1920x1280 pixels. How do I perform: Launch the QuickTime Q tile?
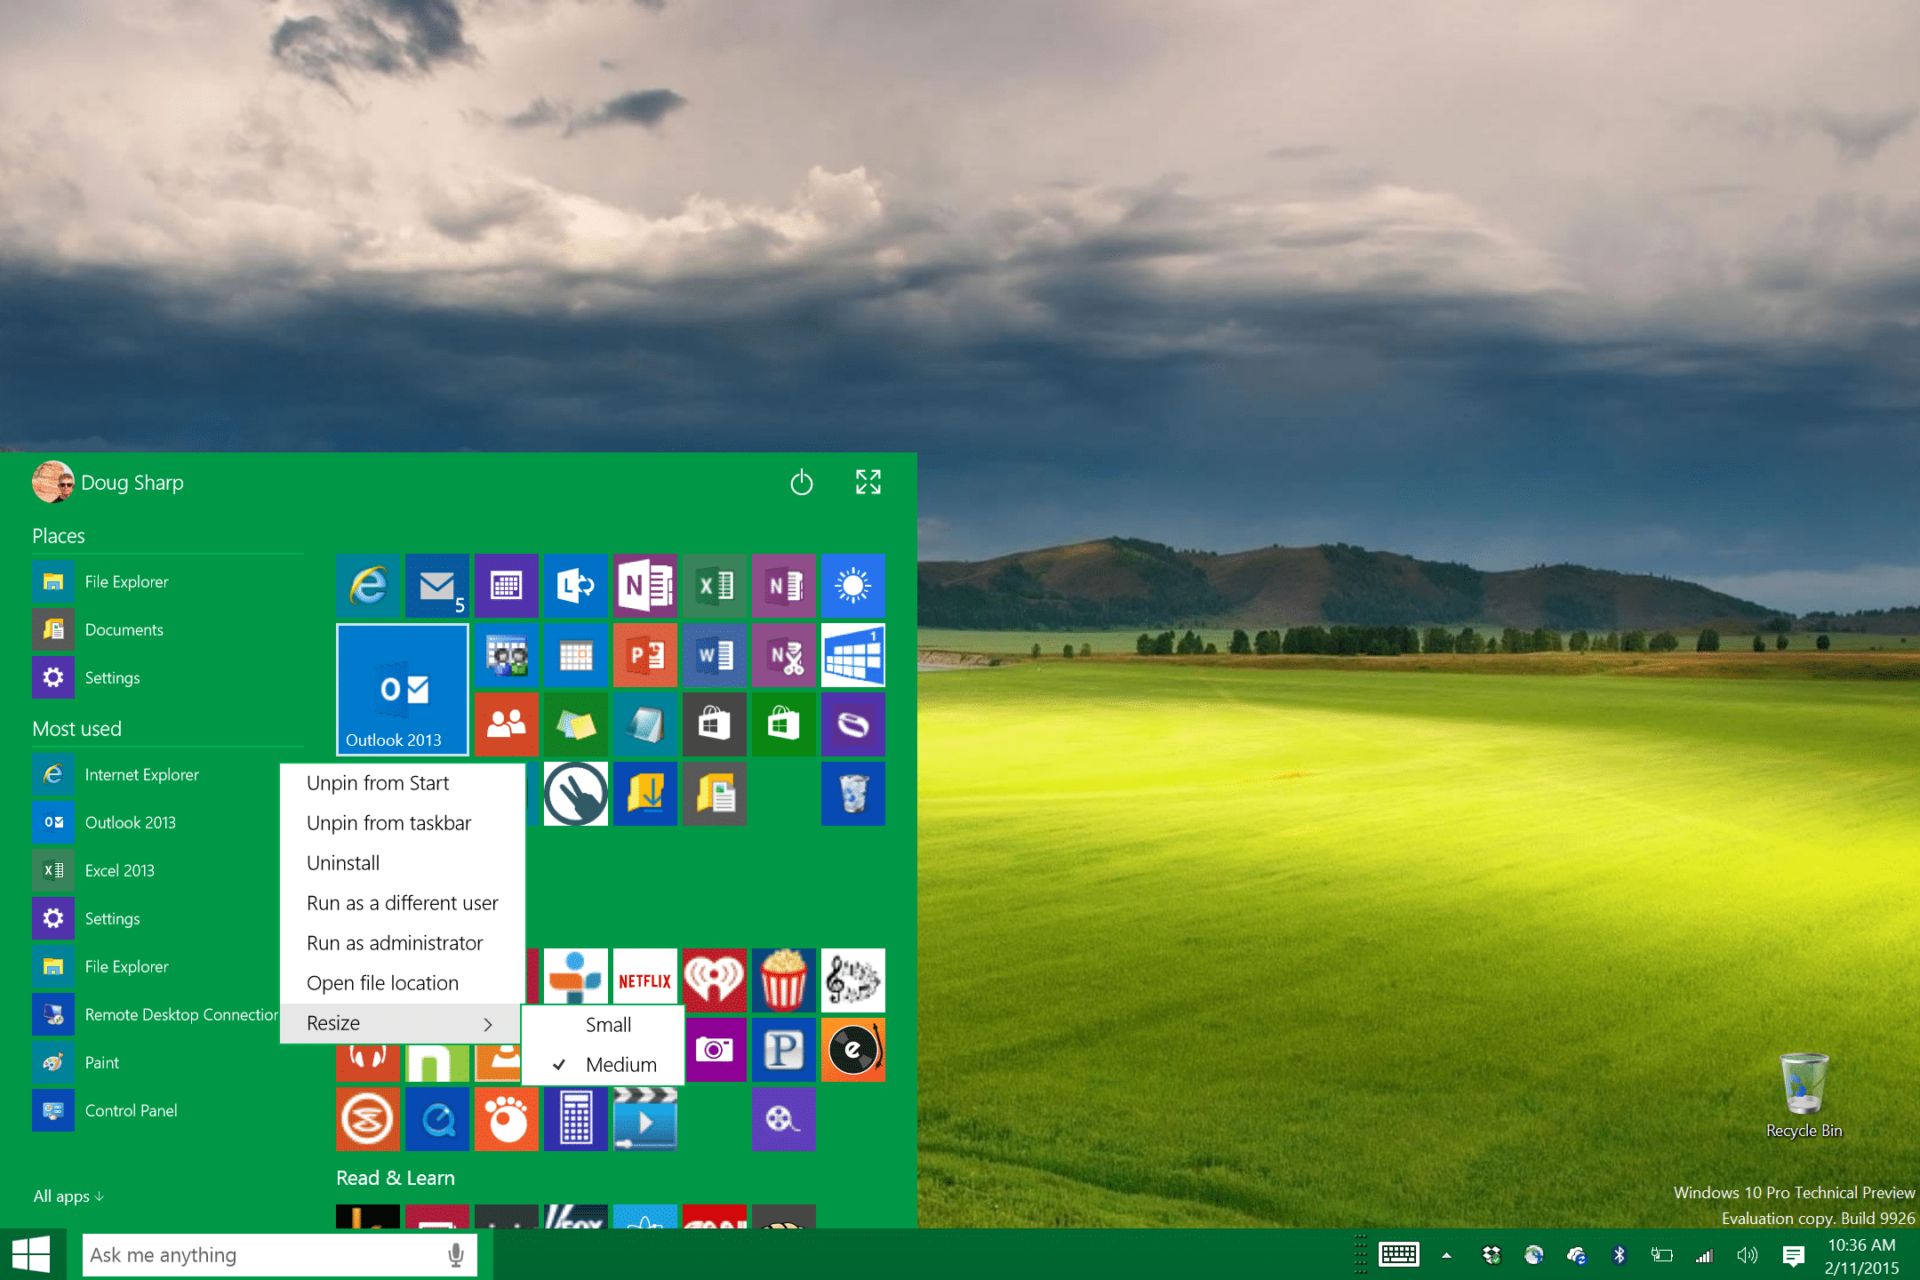point(437,1119)
